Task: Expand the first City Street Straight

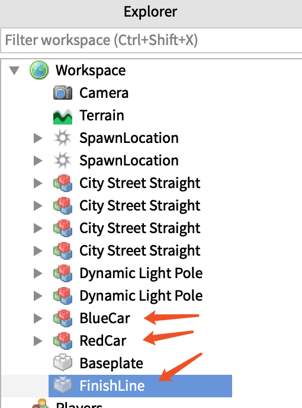Action: point(38,183)
